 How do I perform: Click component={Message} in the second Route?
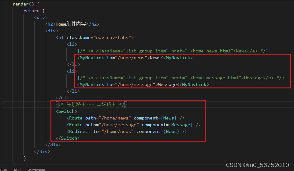(x=167, y=125)
